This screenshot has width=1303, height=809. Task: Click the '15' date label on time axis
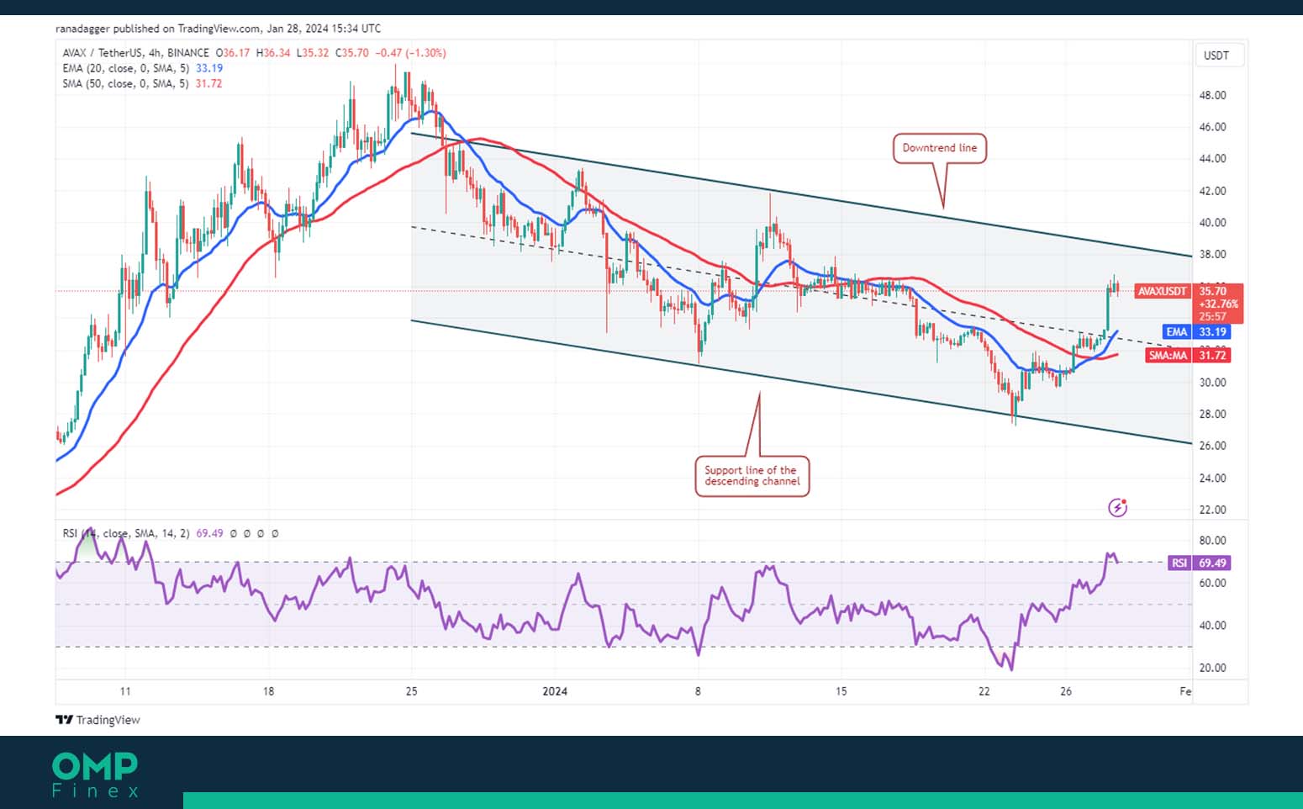point(841,691)
